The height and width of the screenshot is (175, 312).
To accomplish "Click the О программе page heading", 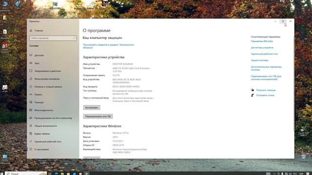I will pos(97,31).
